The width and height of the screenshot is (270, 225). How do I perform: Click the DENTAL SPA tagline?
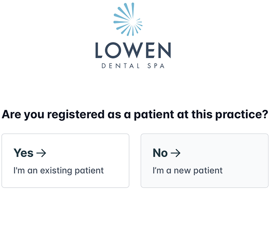[x=133, y=66]
